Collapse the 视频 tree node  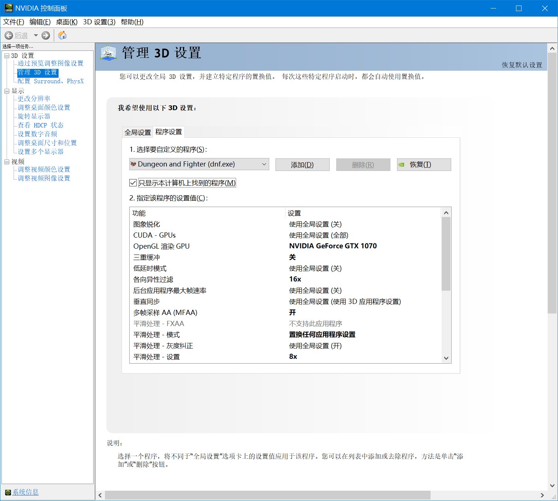[x=7, y=162]
